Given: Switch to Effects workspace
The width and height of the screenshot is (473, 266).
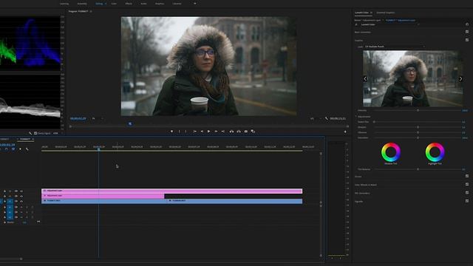Looking at the screenshot, I should tap(129, 4).
